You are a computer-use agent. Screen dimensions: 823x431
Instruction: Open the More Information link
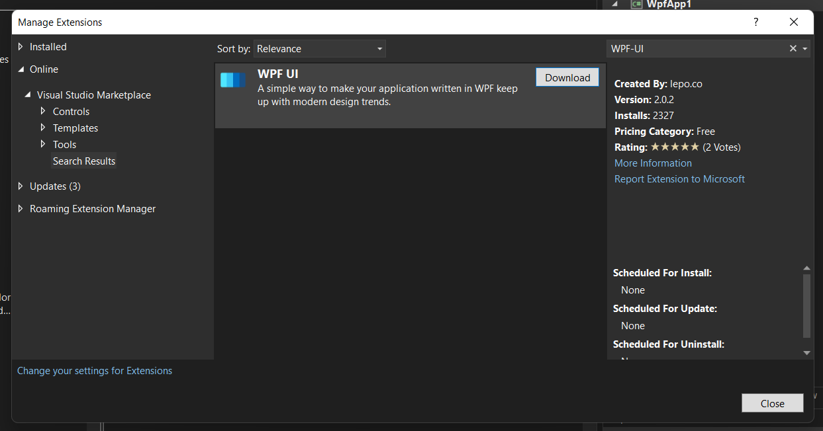[x=653, y=163]
